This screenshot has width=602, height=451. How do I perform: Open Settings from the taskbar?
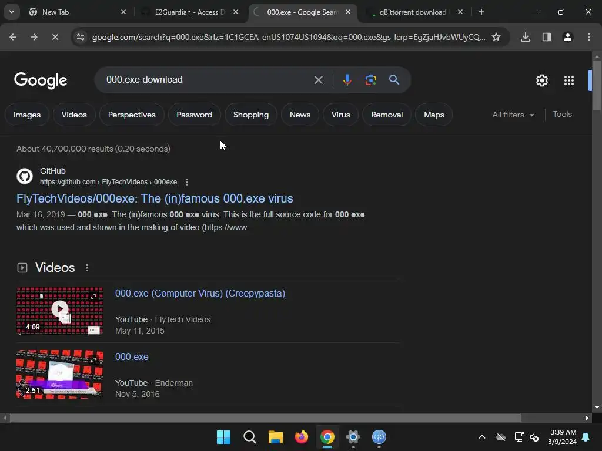pyautogui.click(x=353, y=437)
